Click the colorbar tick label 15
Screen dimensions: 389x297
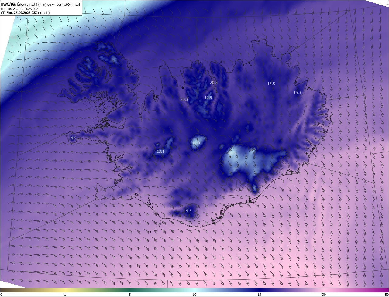[x=259, y=295]
